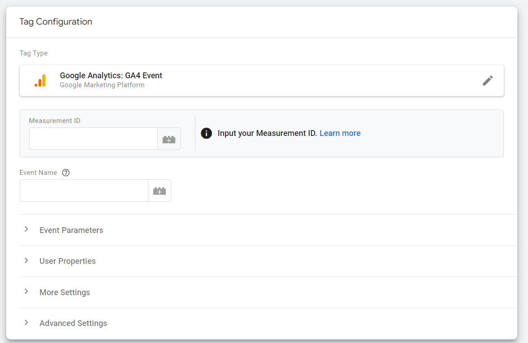
Task: Click the pencil edit icon for Tag Type
Action: point(488,80)
